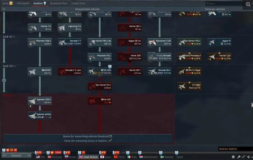253x160 pixels.
Task: Open the Coastal fleet tab
Action: click(x=78, y=3)
